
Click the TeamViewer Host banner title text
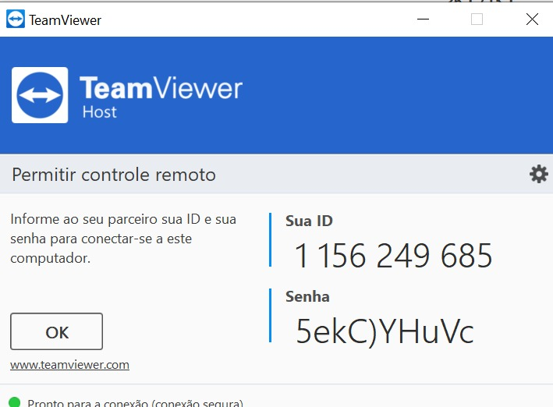161,97
